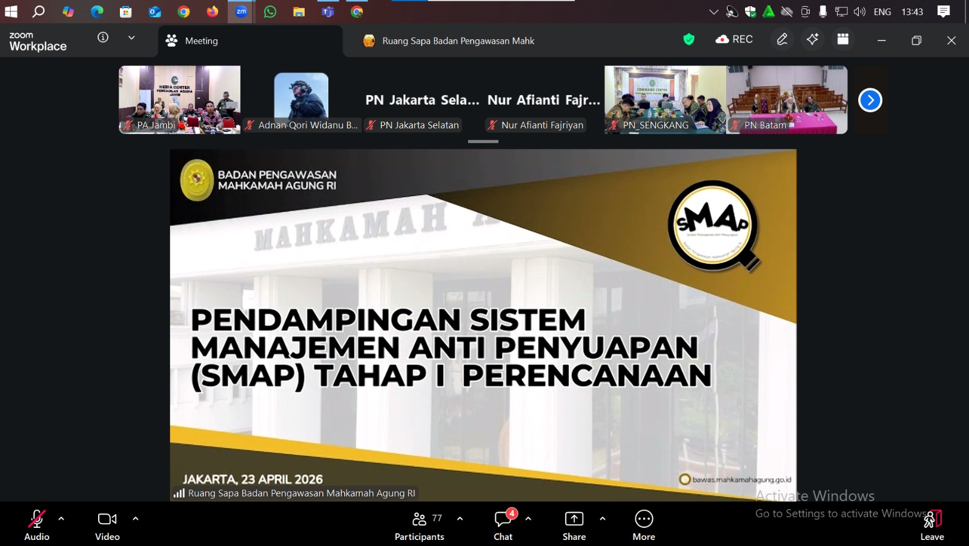Open the Windows notification center
The height and width of the screenshot is (546, 969).
coord(944,12)
